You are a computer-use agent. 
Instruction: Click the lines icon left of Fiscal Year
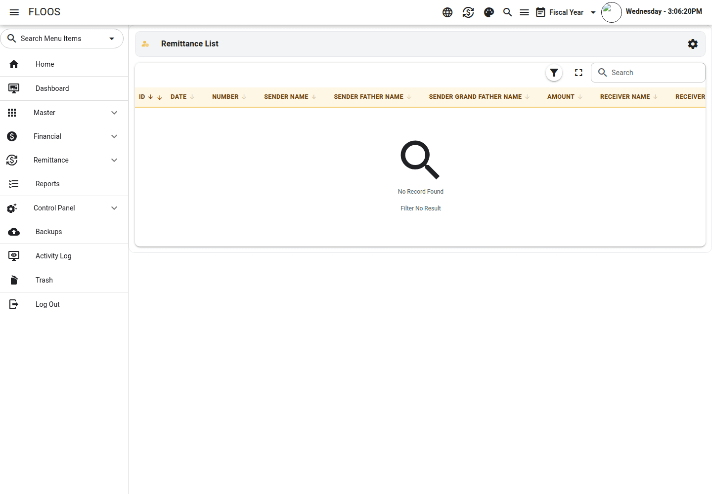(x=525, y=12)
